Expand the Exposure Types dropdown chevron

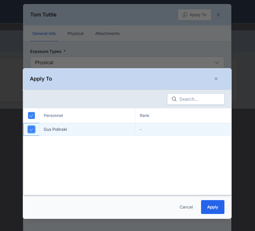[x=217, y=62]
